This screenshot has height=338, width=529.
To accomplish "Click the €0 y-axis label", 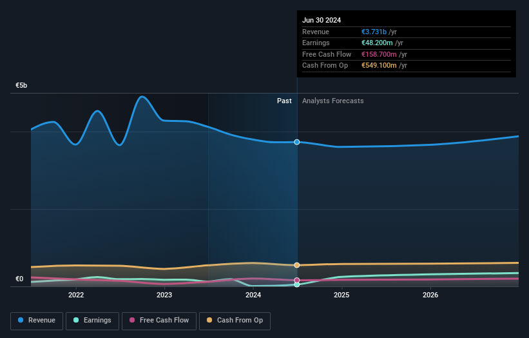I will click(x=19, y=279).
